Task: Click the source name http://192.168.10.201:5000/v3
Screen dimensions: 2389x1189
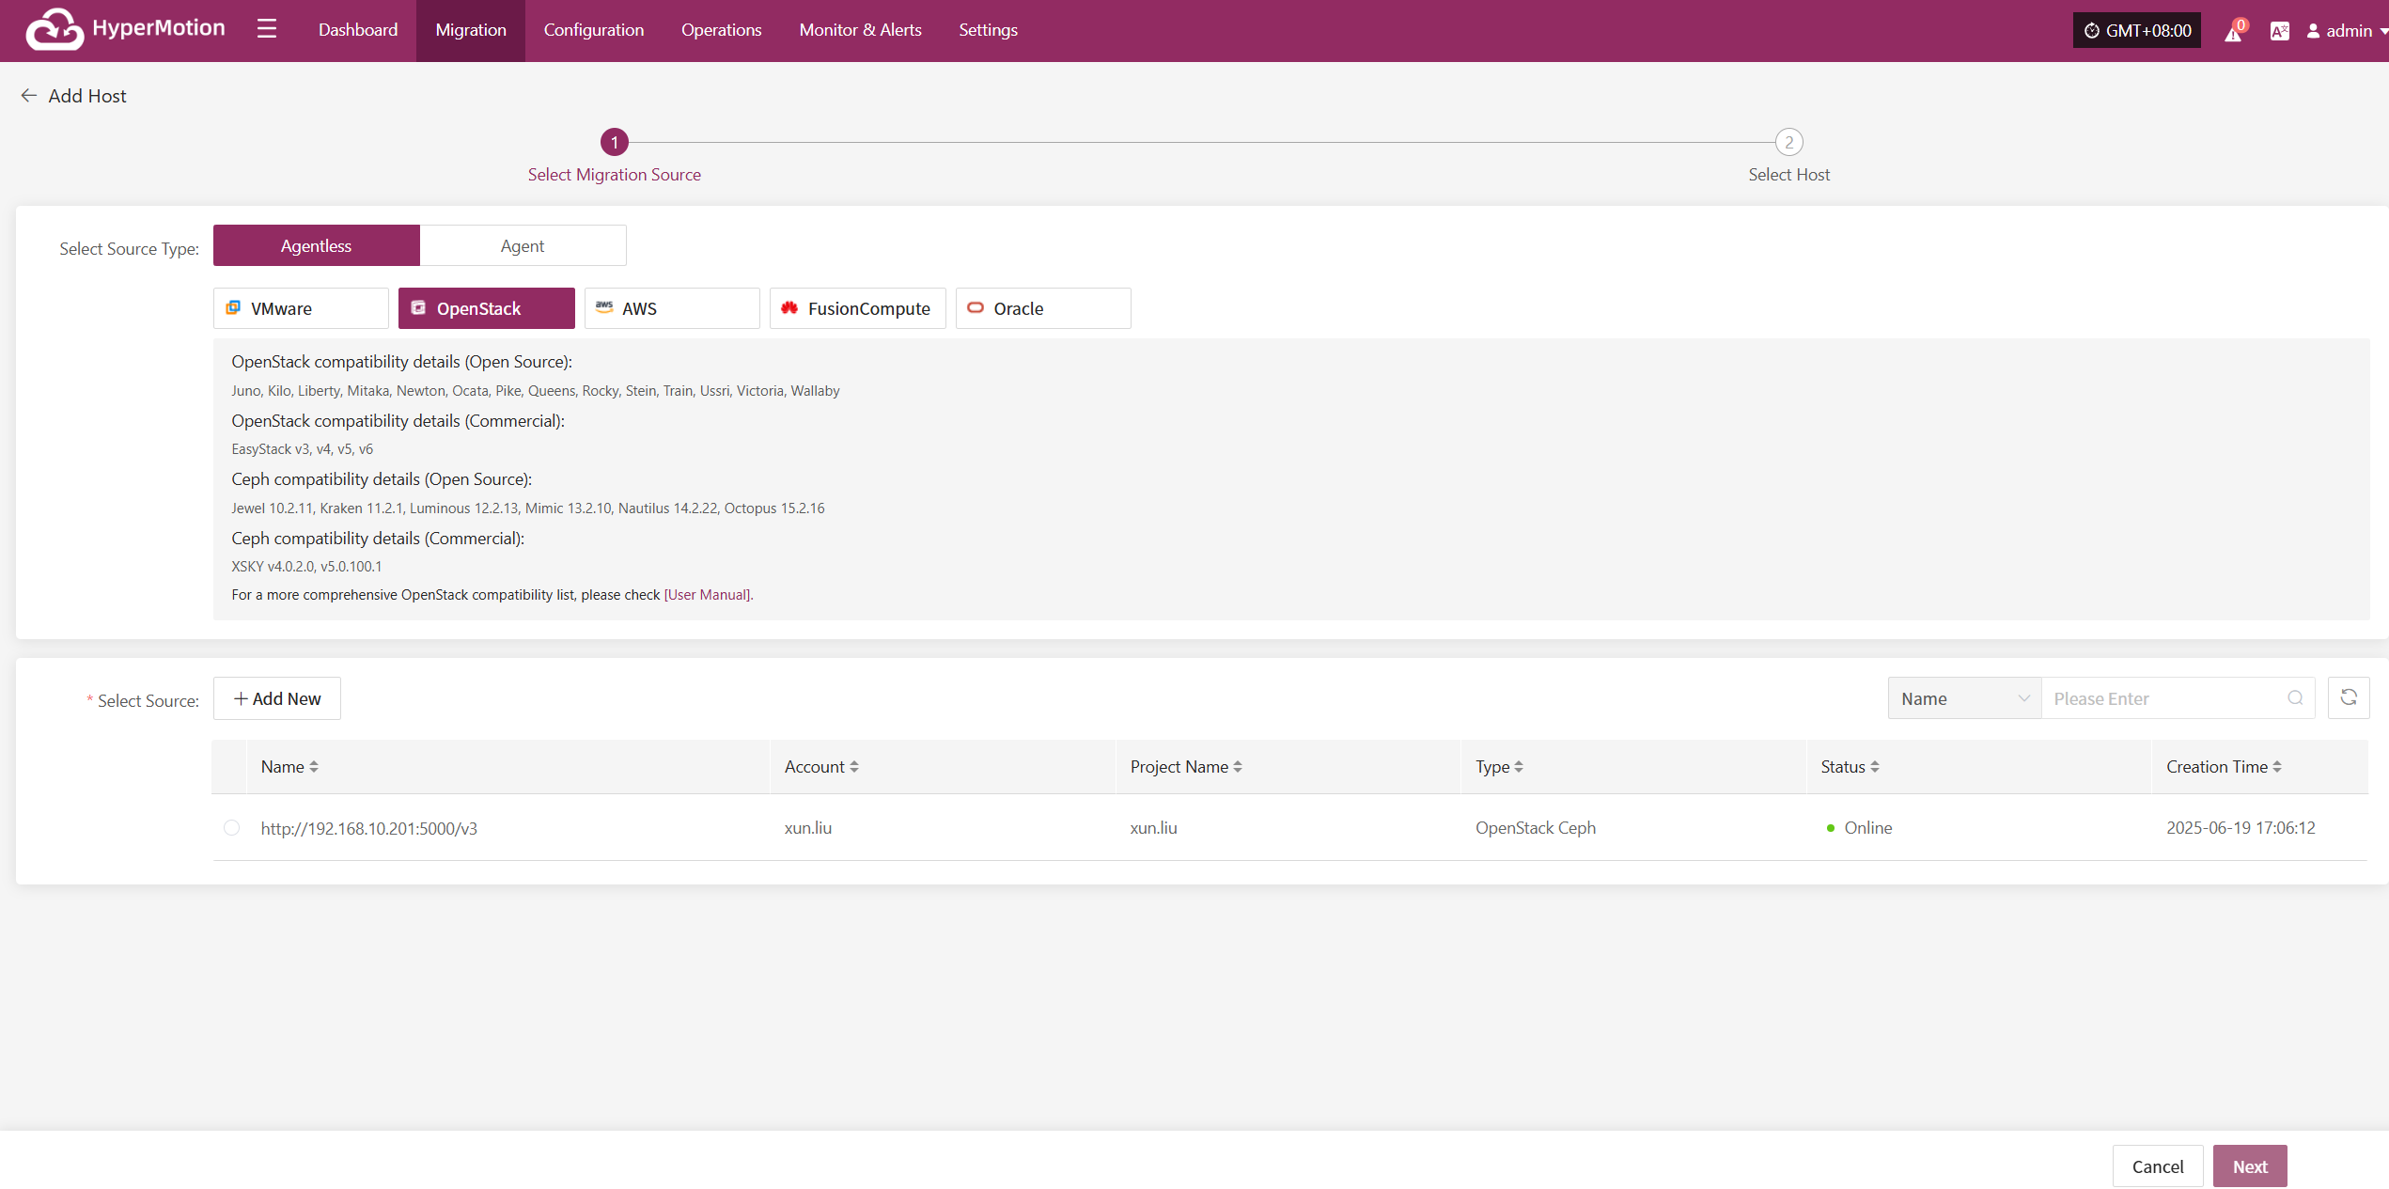Action: coord(369,828)
